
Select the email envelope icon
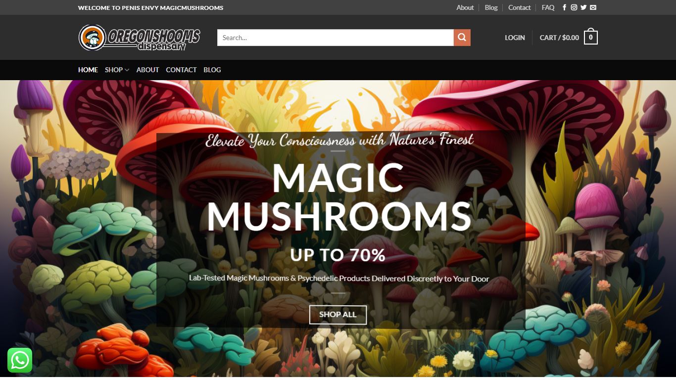(592, 7)
